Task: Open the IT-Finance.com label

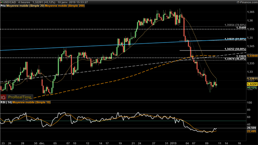Action: pyautogui.click(x=247, y=2)
